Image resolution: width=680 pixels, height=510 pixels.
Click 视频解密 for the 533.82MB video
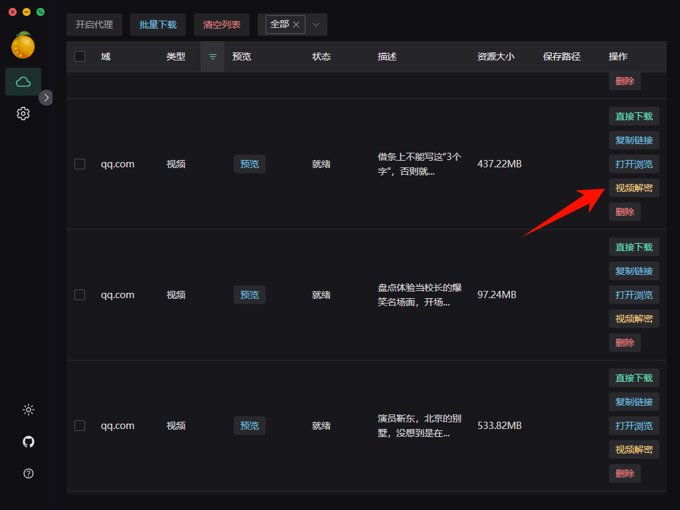pyautogui.click(x=634, y=450)
